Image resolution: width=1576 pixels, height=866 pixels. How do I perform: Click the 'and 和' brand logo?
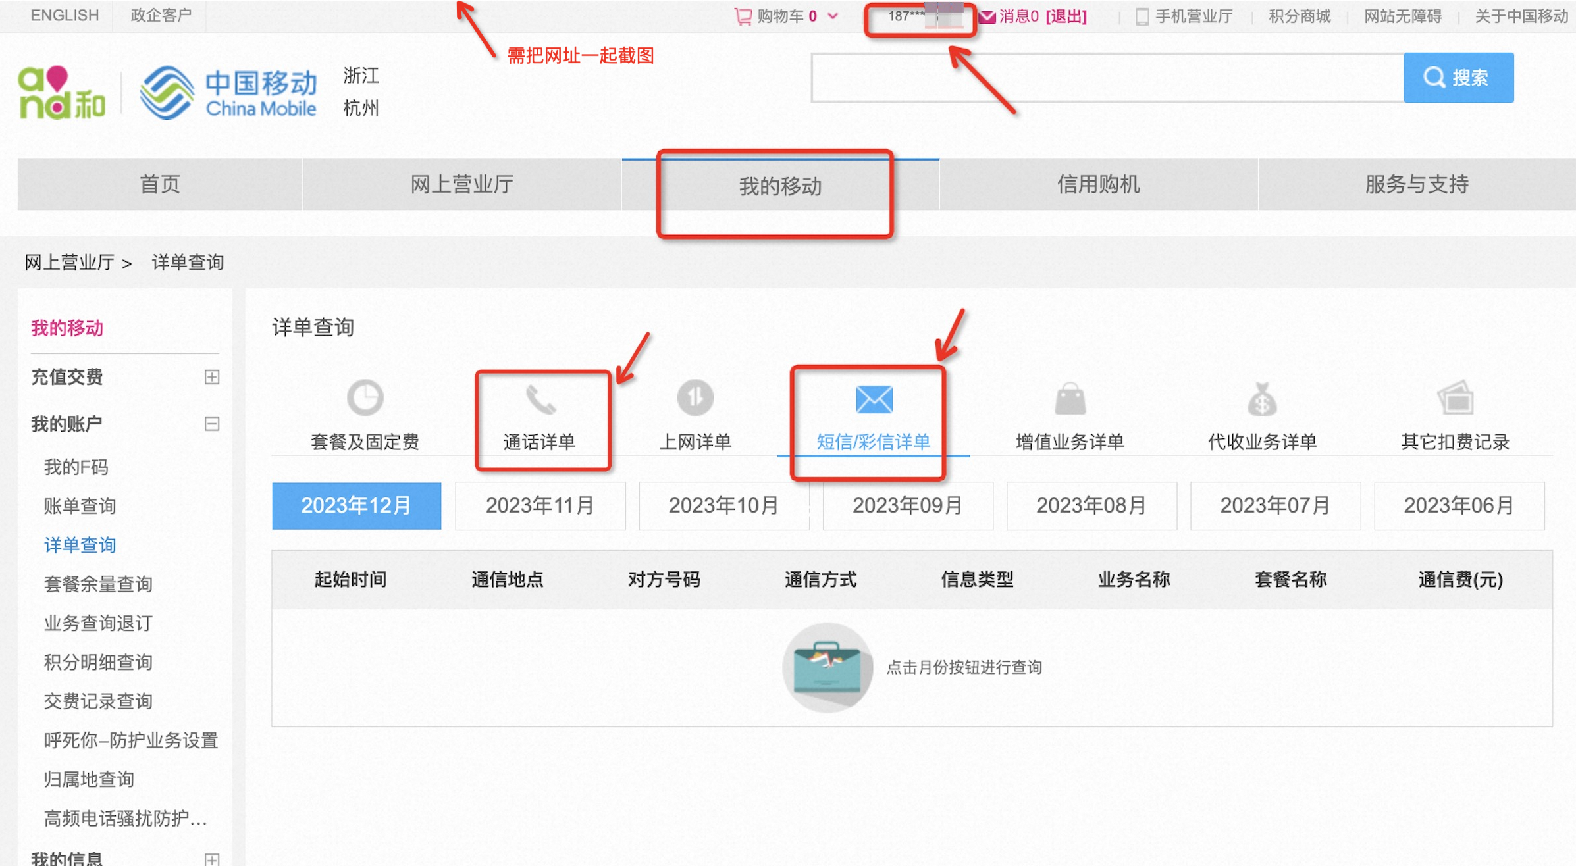point(61,93)
